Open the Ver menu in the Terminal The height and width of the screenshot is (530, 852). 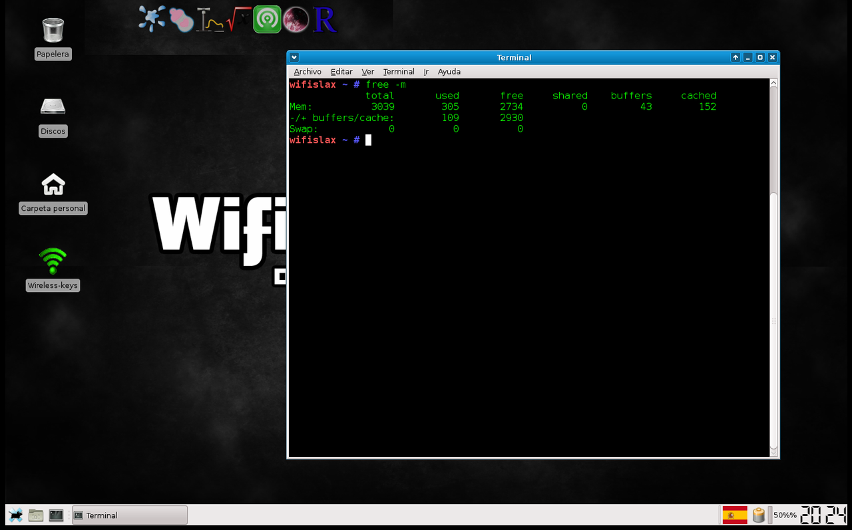coord(368,71)
